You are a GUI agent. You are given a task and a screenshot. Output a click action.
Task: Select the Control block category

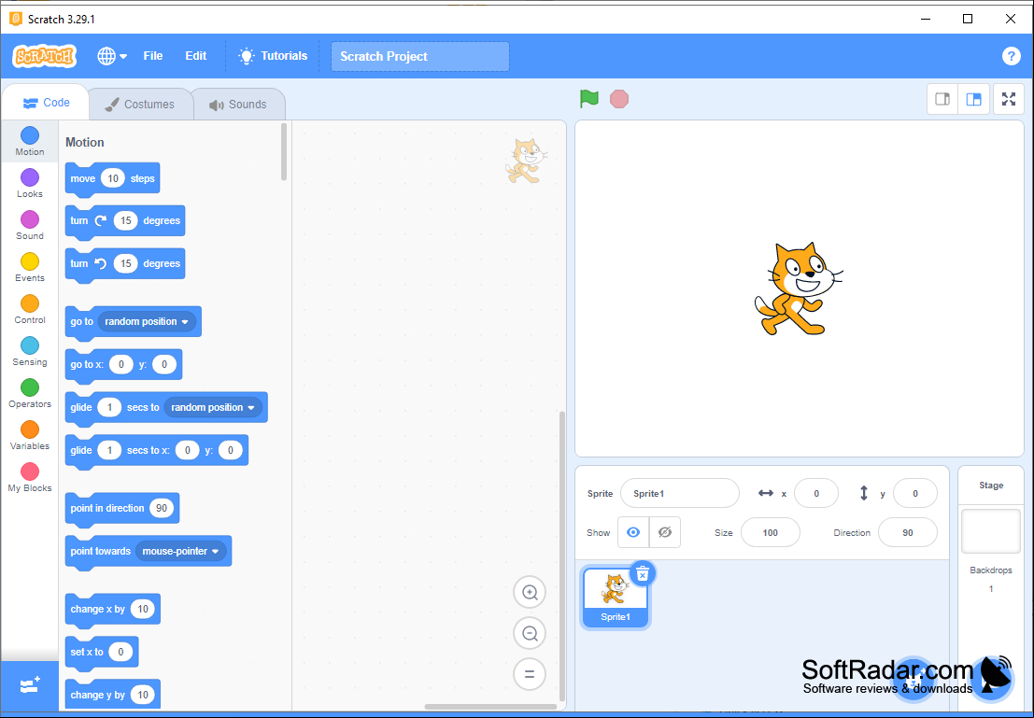[x=30, y=310]
